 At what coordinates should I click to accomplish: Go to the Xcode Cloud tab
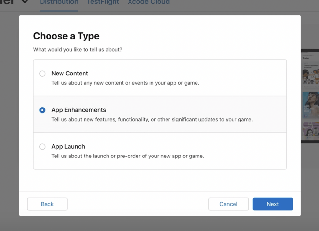148,2
